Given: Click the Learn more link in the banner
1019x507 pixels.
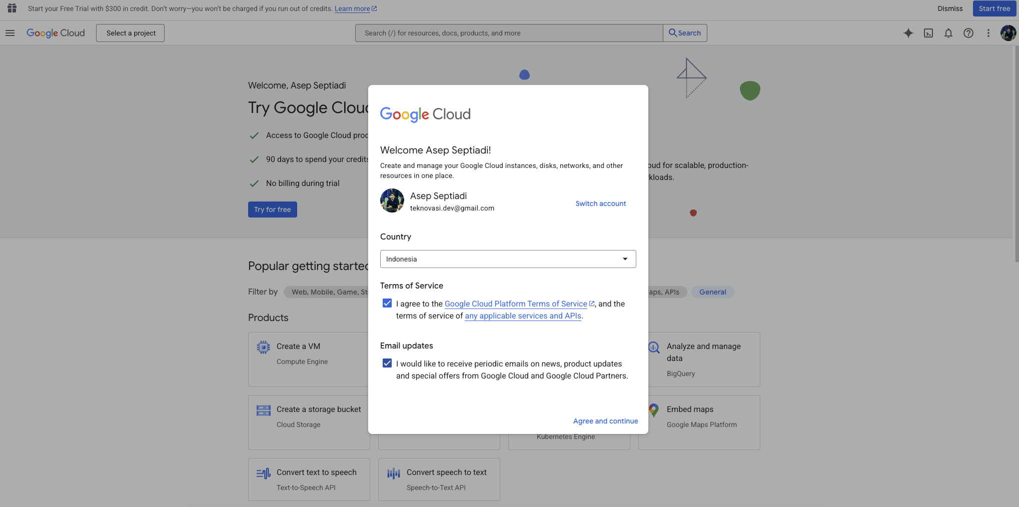Looking at the screenshot, I should 352,8.
